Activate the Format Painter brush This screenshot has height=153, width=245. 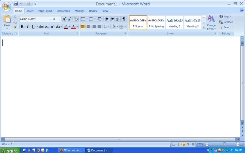coord(15,27)
